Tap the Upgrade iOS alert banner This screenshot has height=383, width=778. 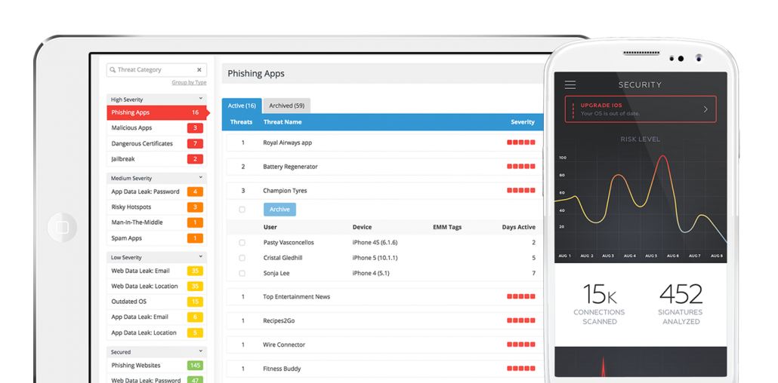coord(641,109)
